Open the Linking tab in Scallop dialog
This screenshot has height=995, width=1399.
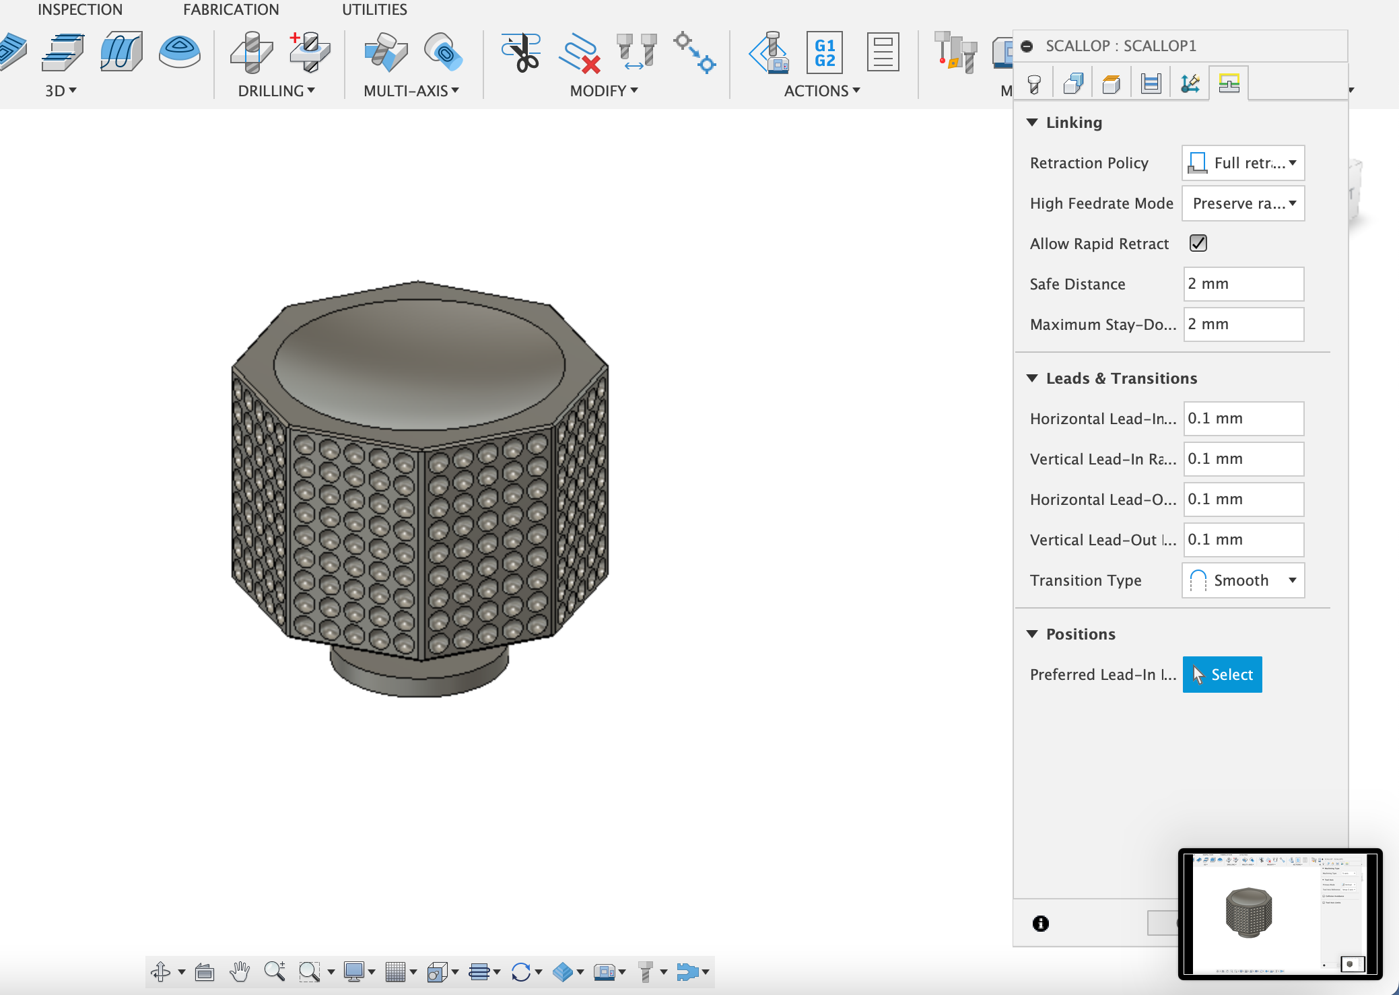coord(1229,83)
